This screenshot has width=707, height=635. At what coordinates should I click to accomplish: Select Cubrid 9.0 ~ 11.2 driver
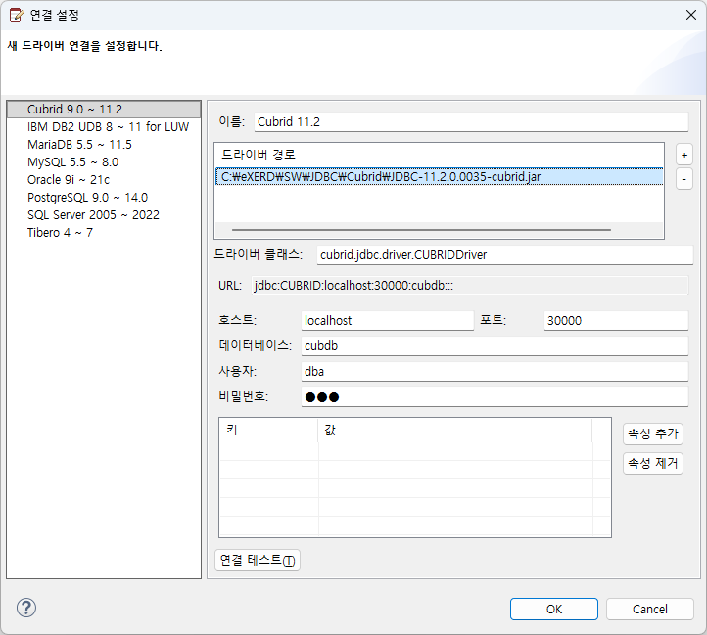click(x=74, y=110)
